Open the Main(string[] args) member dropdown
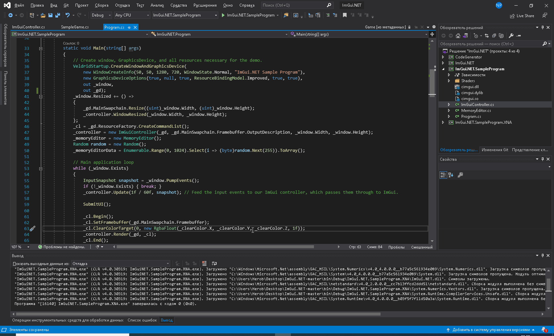The image size is (554, 336). [x=359, y=34]
